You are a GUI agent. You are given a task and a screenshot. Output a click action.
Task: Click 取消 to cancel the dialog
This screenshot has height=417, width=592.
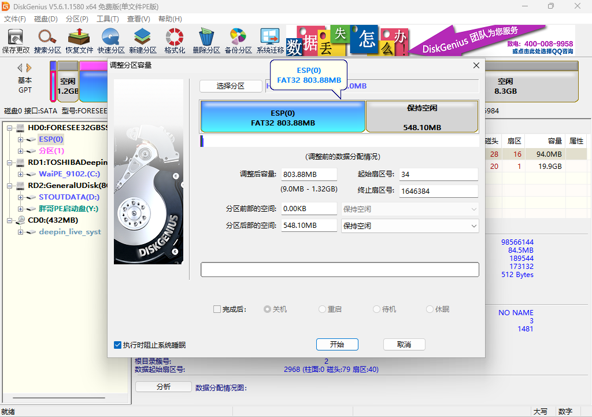[x=404, y=345]
